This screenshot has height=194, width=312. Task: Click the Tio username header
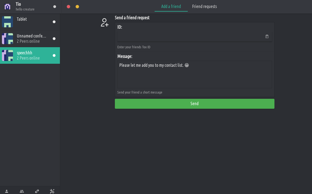pyautogui.click(x=18, y=4)
